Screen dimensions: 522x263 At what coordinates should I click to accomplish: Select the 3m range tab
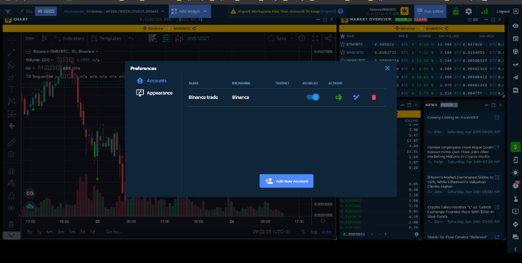[x=61, y=232]
